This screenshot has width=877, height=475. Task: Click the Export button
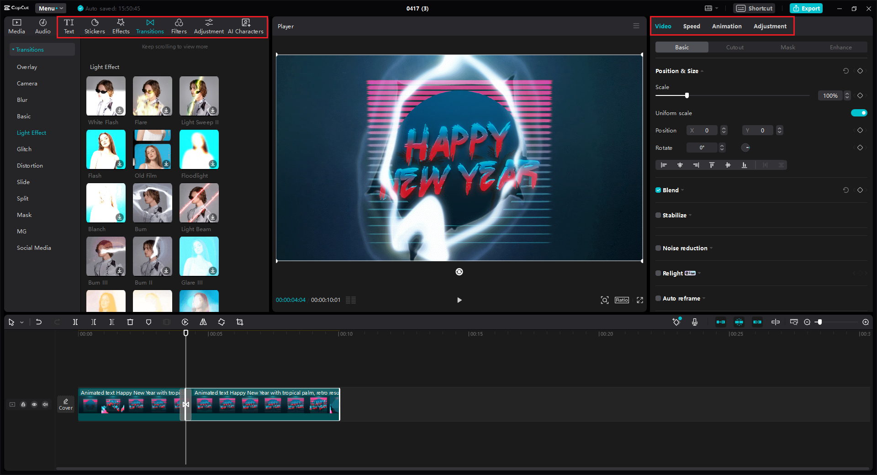pos(806,8)
